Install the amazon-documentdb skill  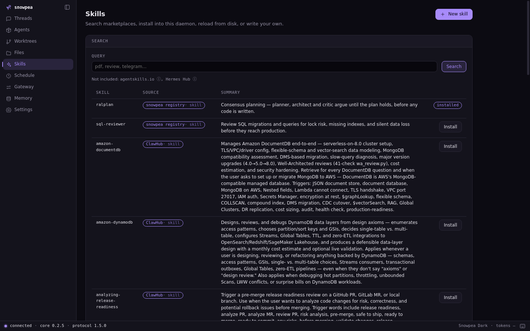[450, 146]
